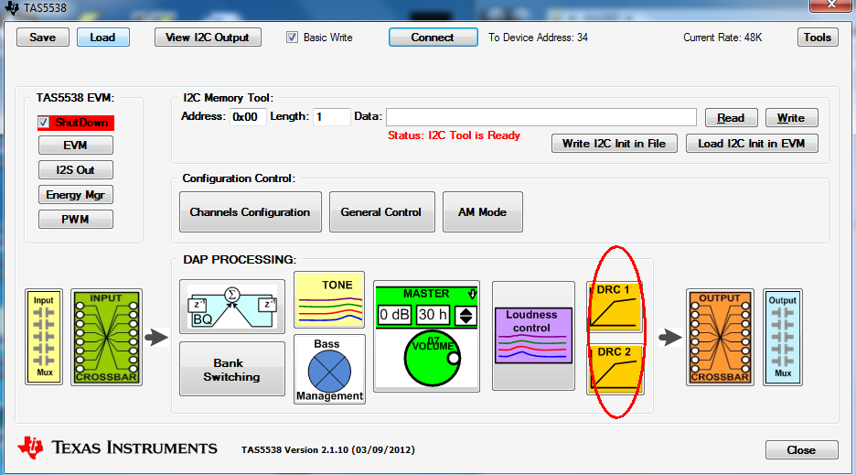Image resolution: width=856 pixels, height=475 pixels.
Task: Open View I2C Output
Action: click(208, 38)
